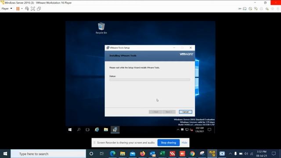The width and height of the screenshot is (281, 158).
Task: Click Stop sharing in Screen Recorder bar
Action: tap(169, 143)
